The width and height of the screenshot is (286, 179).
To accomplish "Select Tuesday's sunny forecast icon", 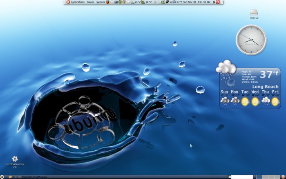I will pos(245,101).
